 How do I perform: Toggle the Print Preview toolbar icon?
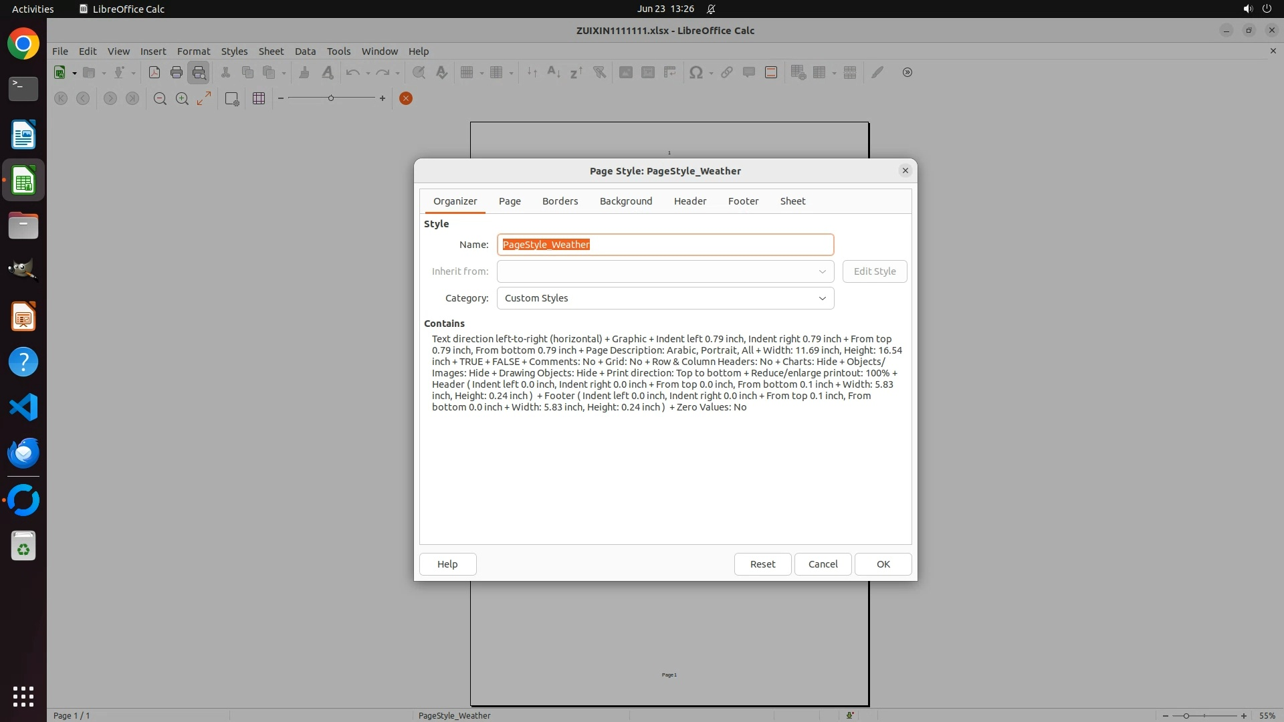pos(199,72)
